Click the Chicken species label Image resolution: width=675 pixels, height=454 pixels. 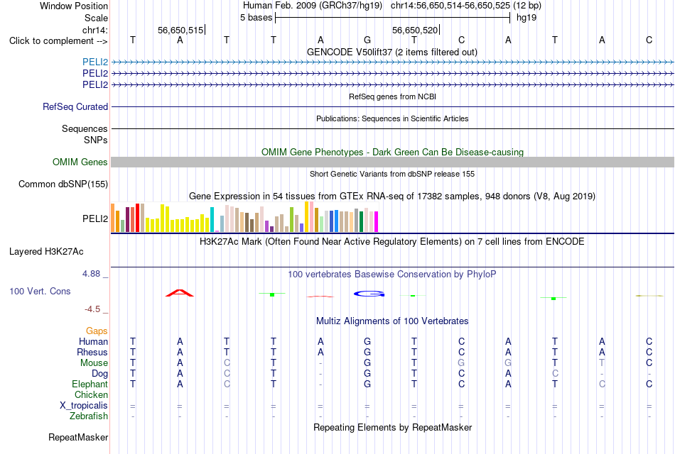coord(91,394)
